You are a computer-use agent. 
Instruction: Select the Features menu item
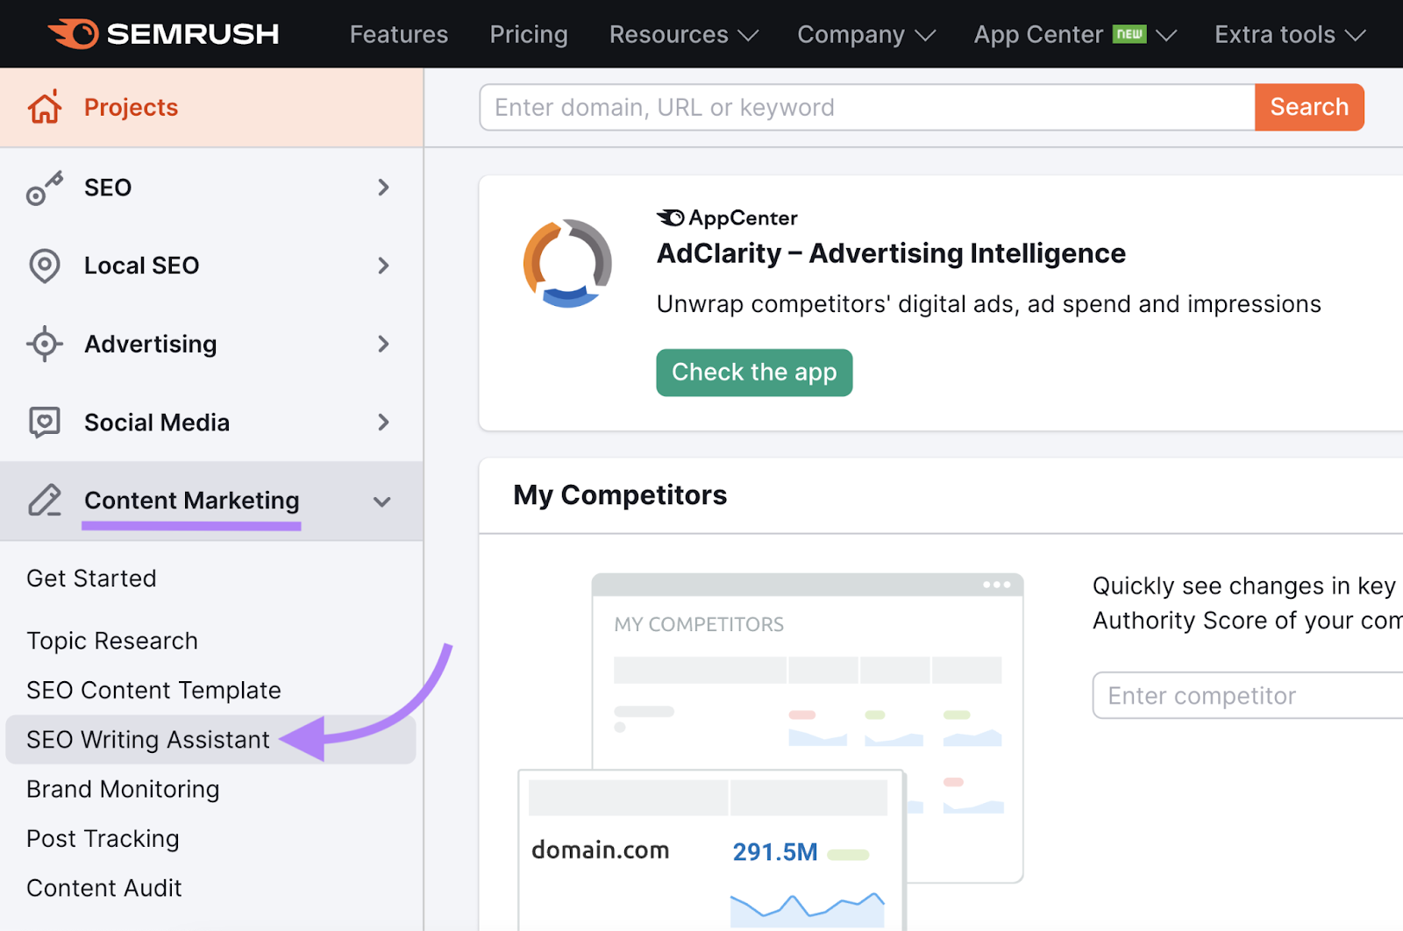click(x=398, y=34)
